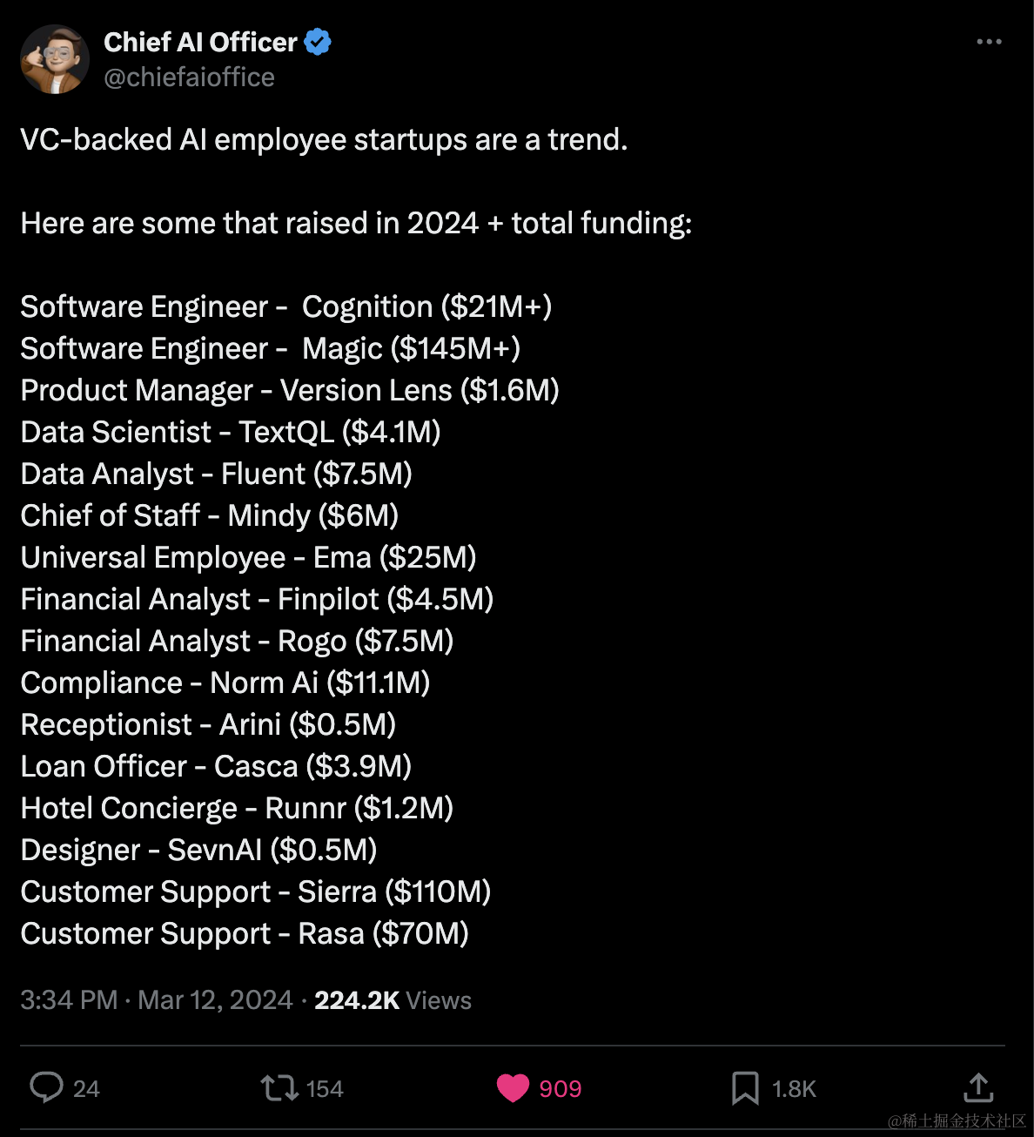Click the 224.2K Views count

393,999
